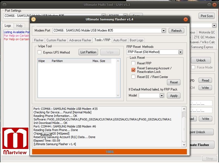Image resolution: width=219 pixels, height=168 pixels.
Task: Select the Logs tab in main window
Action: click(x=8, y=26)
